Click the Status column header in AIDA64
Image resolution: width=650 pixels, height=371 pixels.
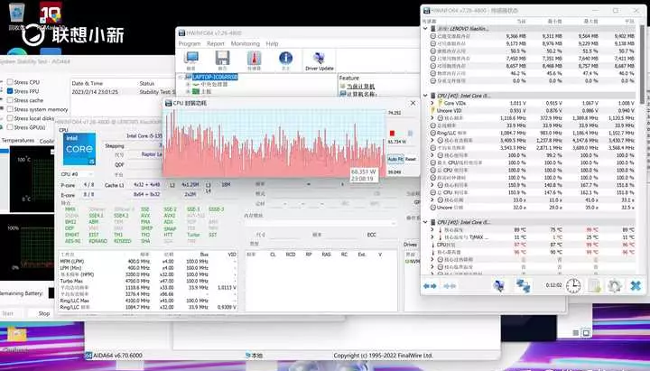point(147,83)
